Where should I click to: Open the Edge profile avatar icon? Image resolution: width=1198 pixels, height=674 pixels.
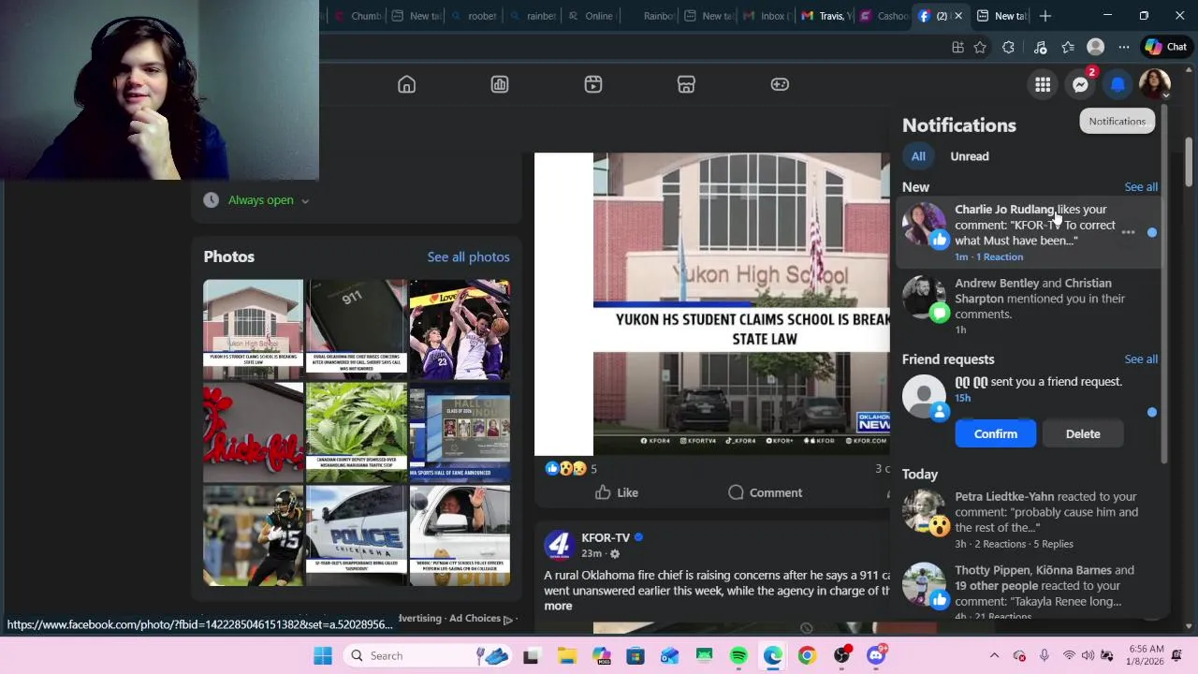click(1096, 47)
